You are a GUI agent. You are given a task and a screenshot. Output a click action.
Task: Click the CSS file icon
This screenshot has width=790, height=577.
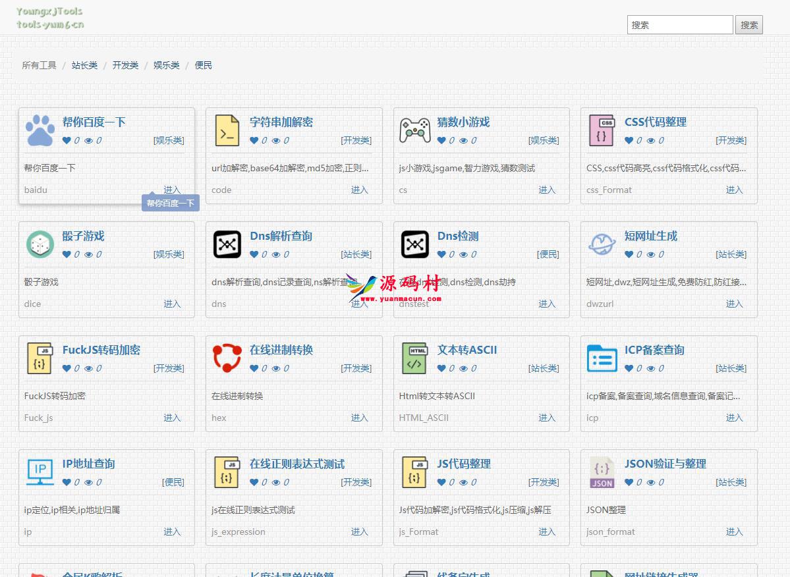tap(602, 130)
